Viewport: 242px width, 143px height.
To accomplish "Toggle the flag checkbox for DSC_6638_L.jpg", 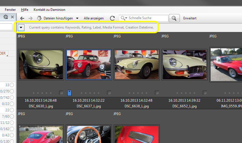I will tap(157, 93).
